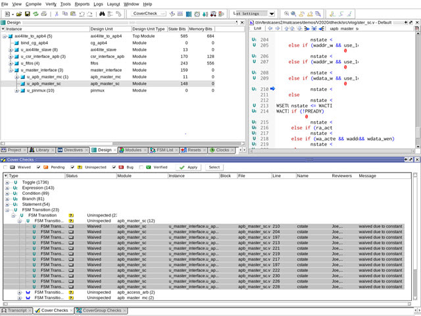Expand the Toggle (1736) tree node
421x316 pixels.
[x=7, y=182]
